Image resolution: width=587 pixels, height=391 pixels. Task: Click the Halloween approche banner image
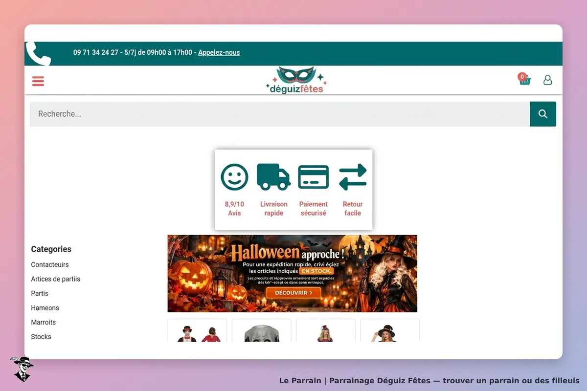293,274
